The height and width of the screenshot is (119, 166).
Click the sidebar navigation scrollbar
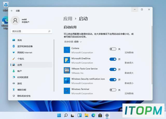click(54, 66)
